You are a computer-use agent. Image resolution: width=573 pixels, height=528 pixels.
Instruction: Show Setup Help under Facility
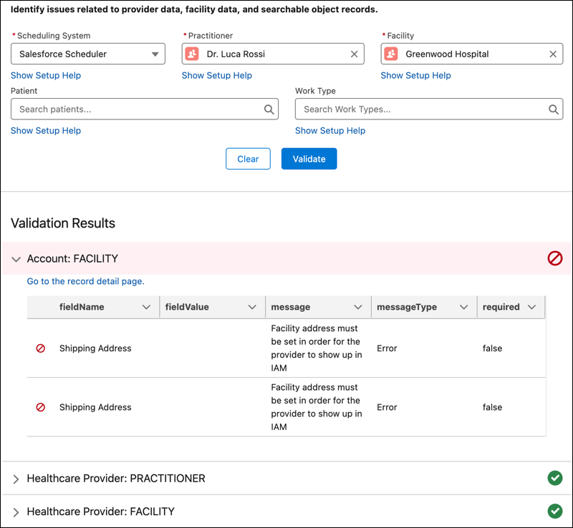(415, 75)
